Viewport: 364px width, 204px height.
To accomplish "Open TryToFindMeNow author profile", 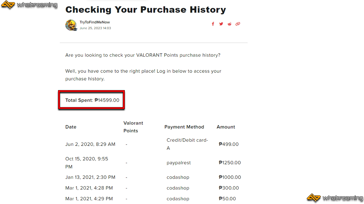I will tap(95, 22).
